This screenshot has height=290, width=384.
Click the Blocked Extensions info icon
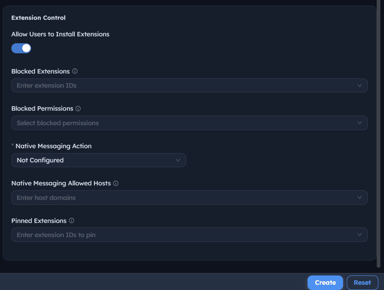point(75,71)
